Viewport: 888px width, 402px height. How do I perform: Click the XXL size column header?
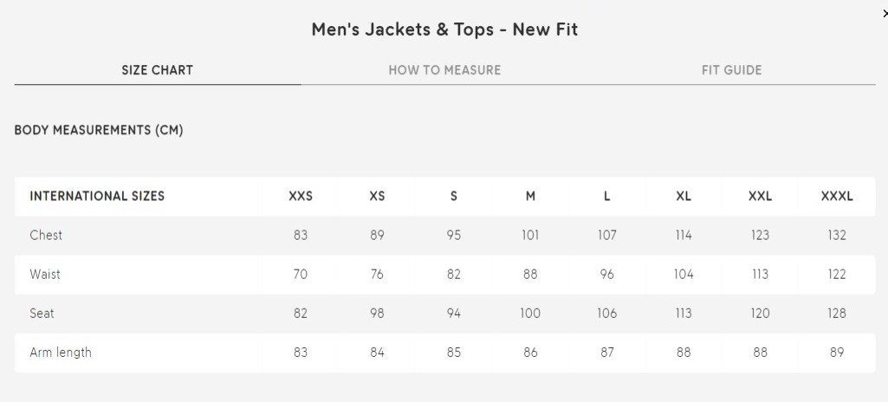760,197
